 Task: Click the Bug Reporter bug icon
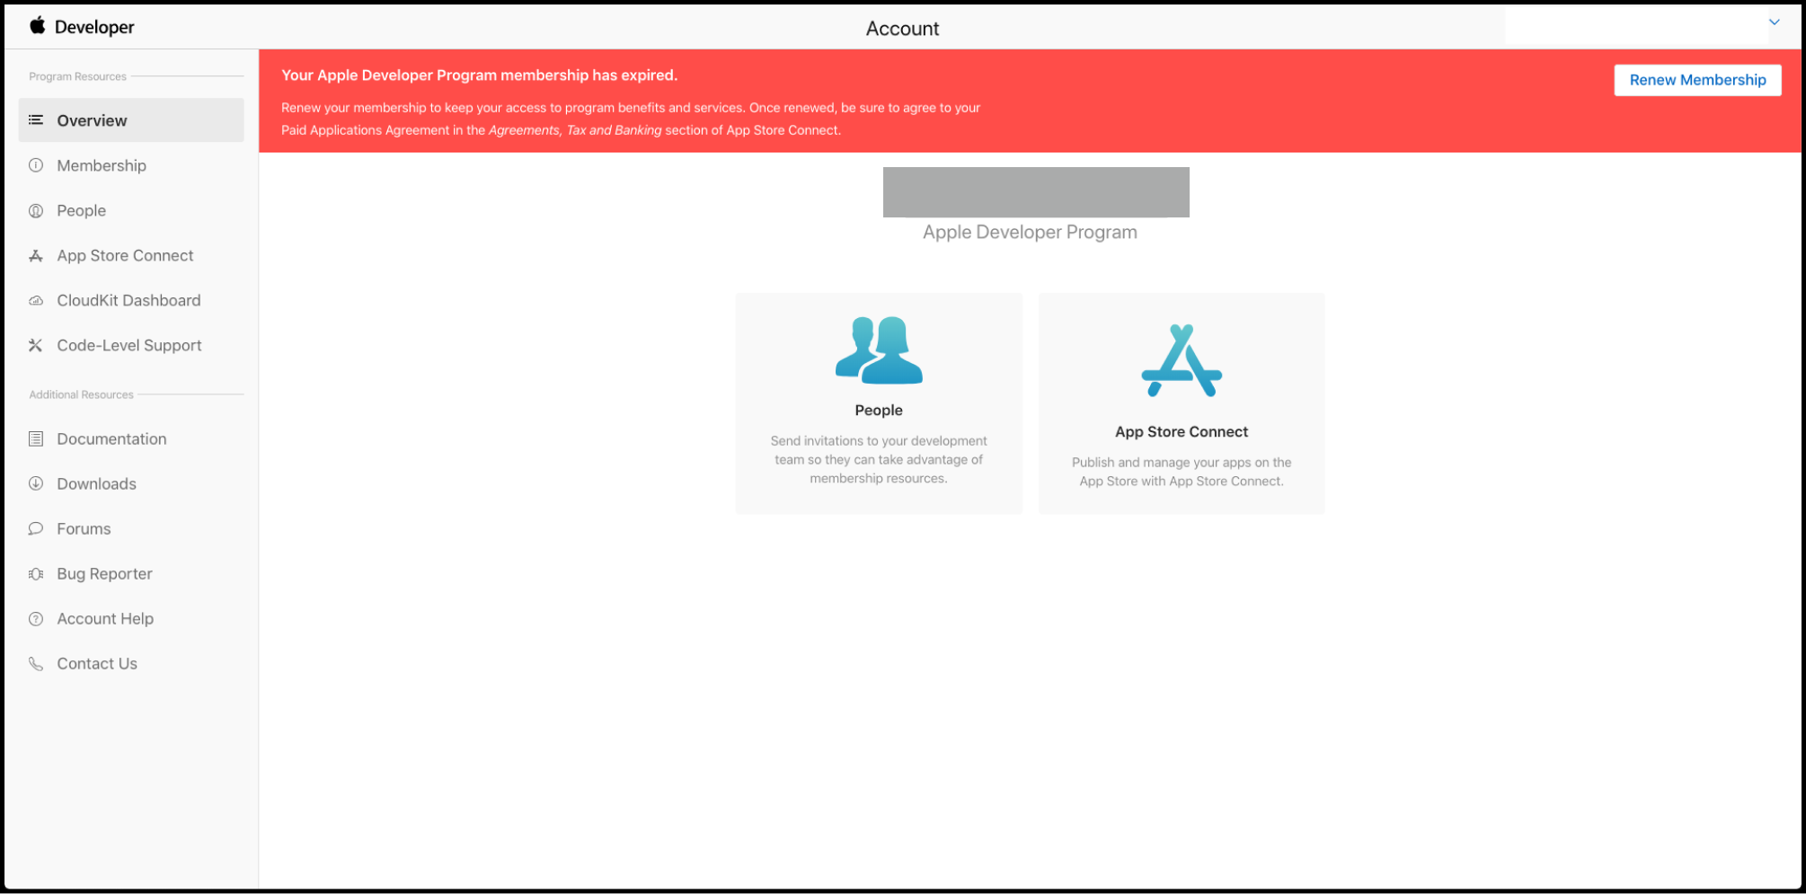(36, 573)
